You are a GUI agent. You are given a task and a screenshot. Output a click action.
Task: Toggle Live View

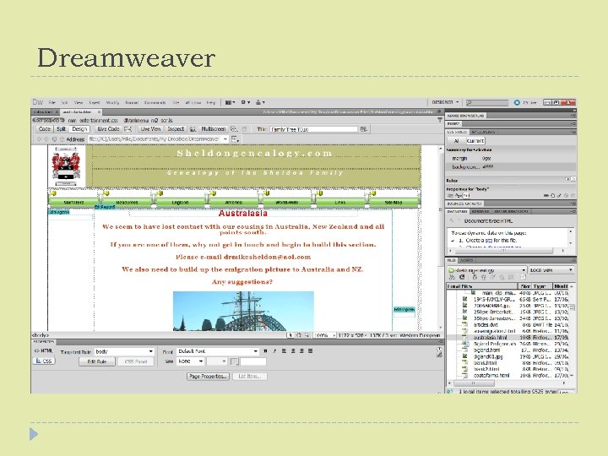click(x=150, y=128)
